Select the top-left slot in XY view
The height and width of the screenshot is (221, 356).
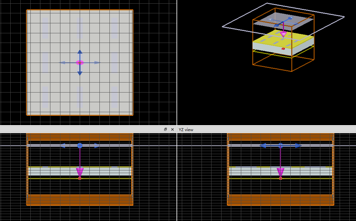point(45,28)
